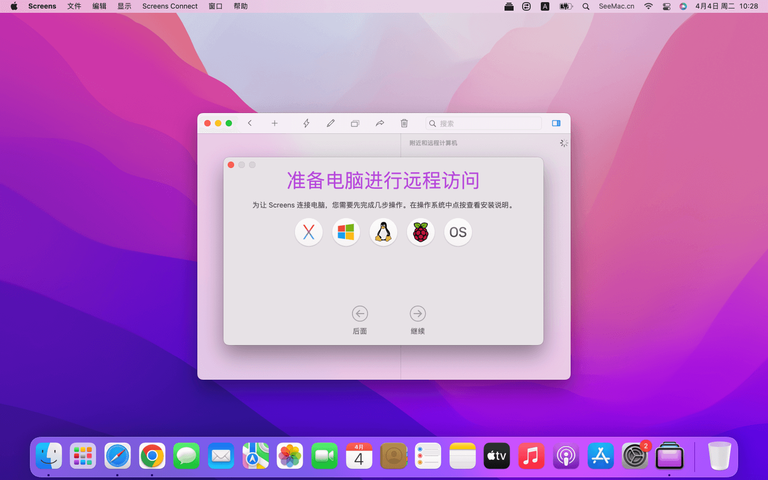Select the Raspberry Pi setup icon
The image size is (768, 480).
pyautogui.click(x=421, y=232)
